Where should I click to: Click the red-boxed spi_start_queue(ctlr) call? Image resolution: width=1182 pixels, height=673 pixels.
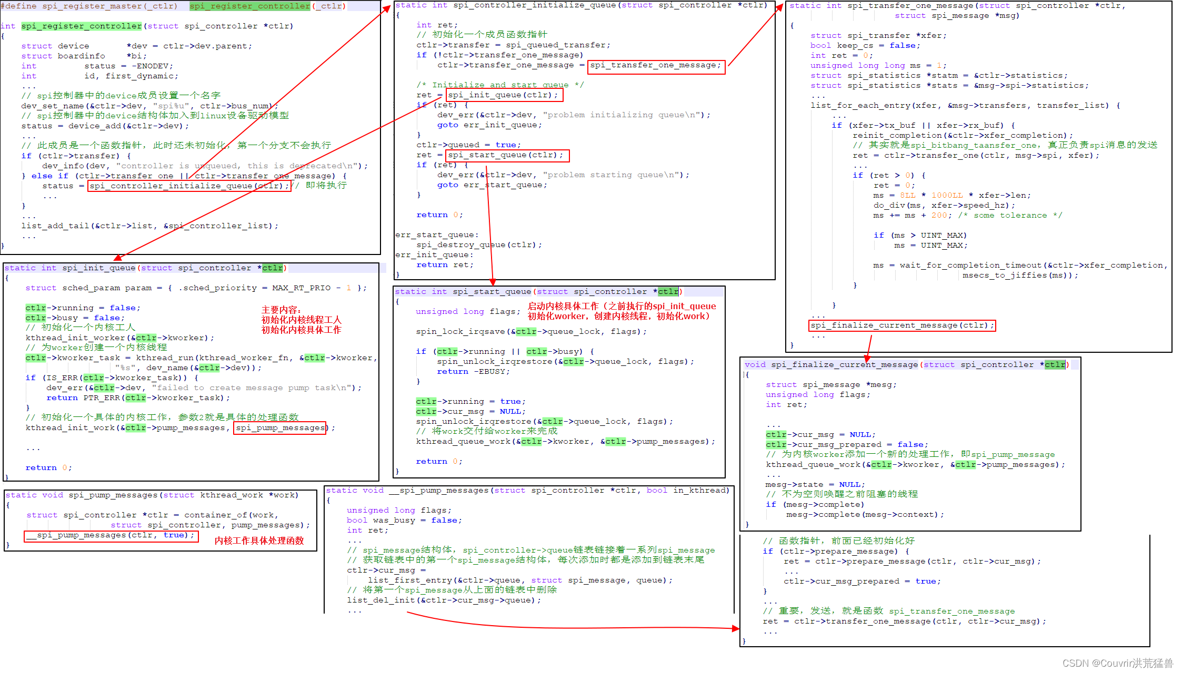point(507,155)
